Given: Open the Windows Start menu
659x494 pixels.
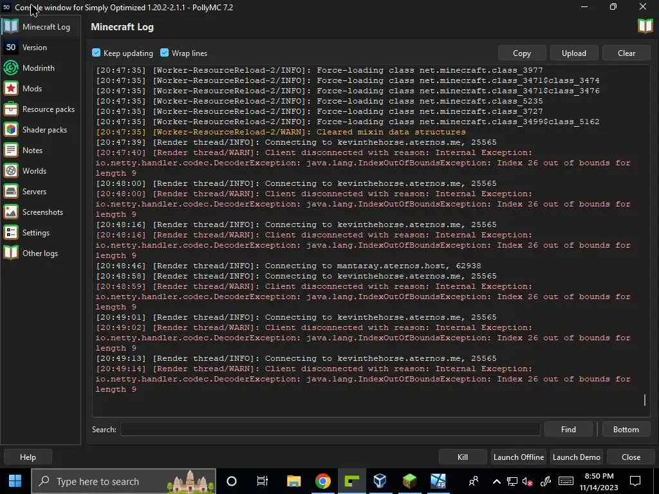Looking at the screenshot, I should 15,481.
